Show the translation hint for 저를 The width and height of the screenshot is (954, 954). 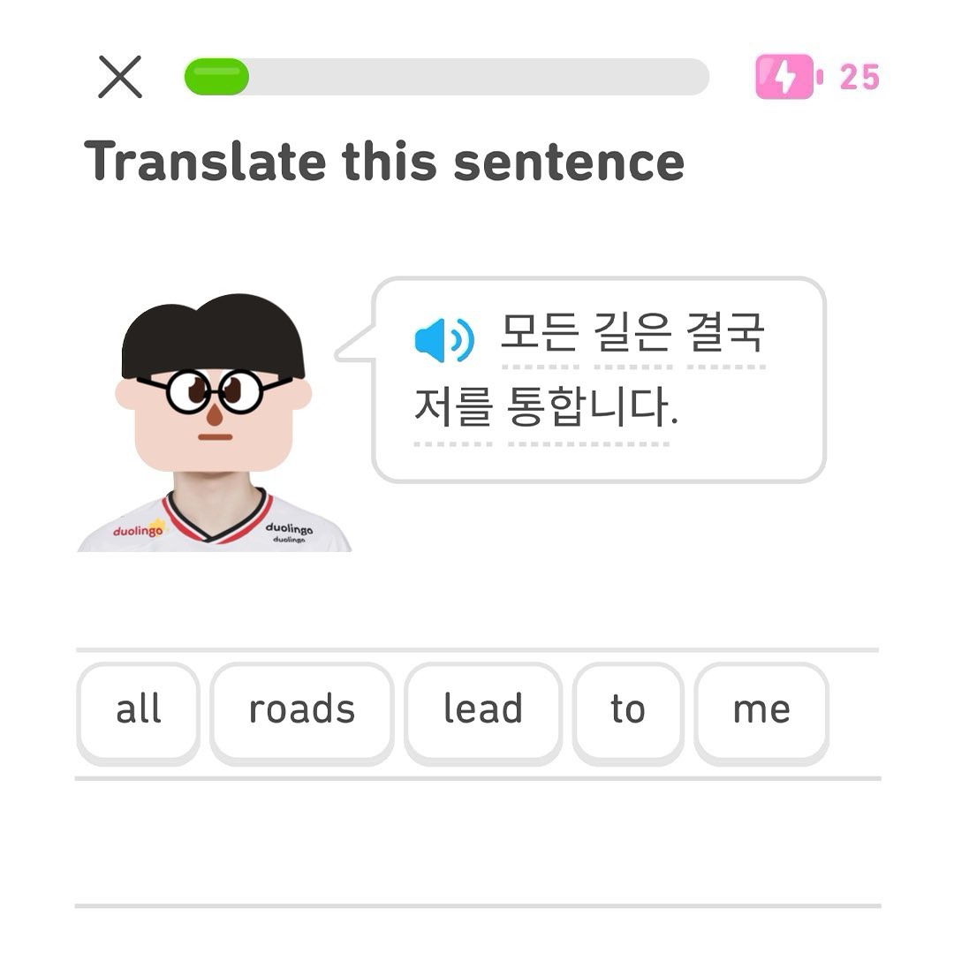(452, 411)
